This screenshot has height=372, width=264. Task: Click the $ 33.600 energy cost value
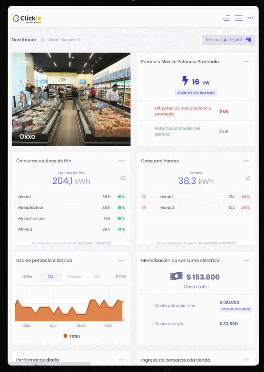point(228,324)
